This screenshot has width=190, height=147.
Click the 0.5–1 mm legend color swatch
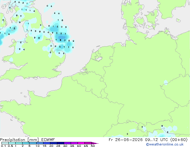pyautogui.click(x=12, y=143)
